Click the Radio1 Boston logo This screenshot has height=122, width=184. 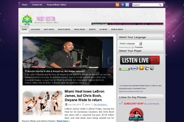click(40, 20)
